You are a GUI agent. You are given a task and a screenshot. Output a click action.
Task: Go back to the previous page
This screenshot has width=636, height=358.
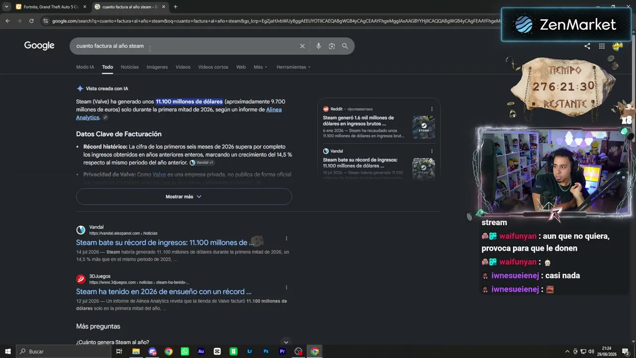pyautogui.click(x=7, y=21)
